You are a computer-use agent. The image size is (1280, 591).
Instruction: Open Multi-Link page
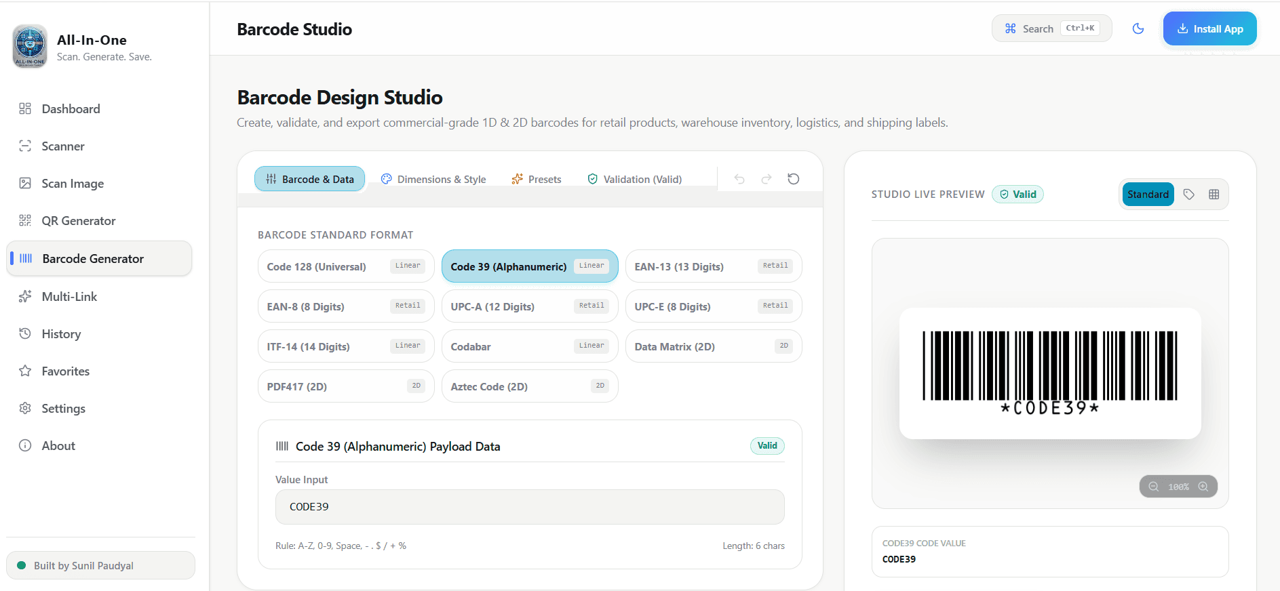point(99,297)
